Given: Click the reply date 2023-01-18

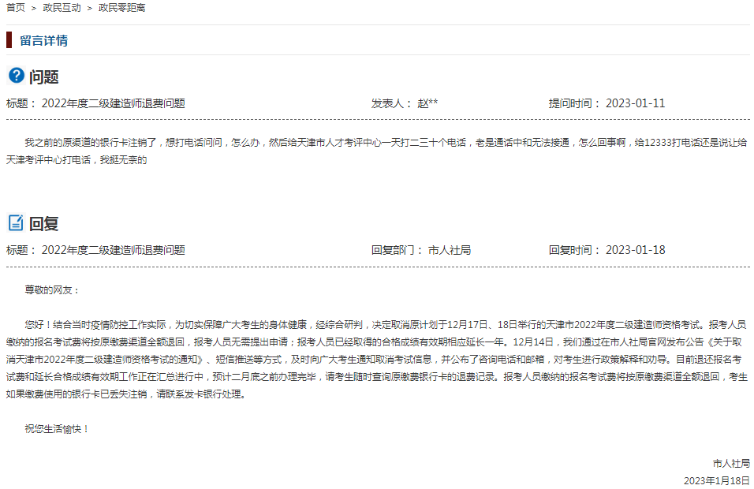Looking at the screenshot, I should 635,250.
